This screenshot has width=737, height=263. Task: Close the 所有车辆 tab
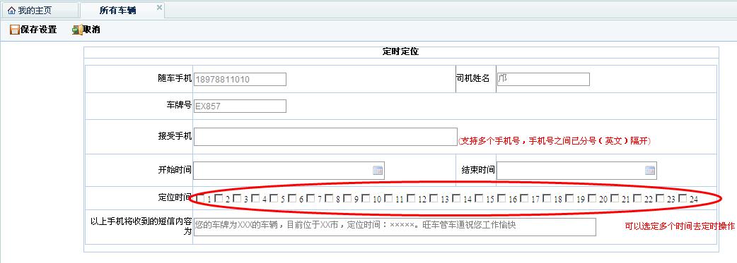159,7
